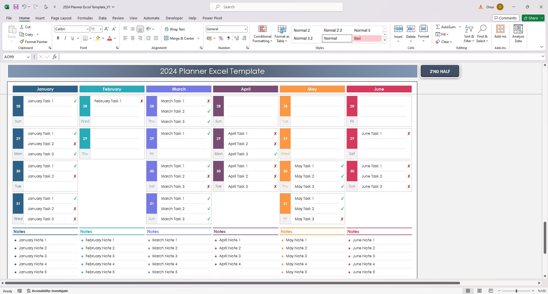Switch to the Data ribbon tab

point(102,18)
